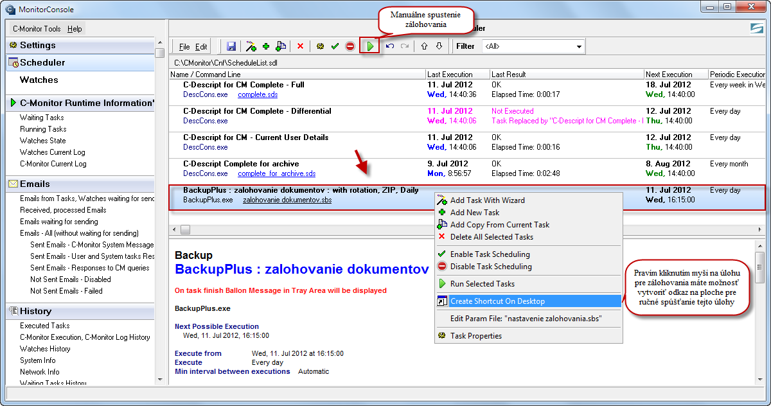The width and height of the screenshot is (771, 406).
Task: Open Emails waiting for sending
Action: (58, 222)
